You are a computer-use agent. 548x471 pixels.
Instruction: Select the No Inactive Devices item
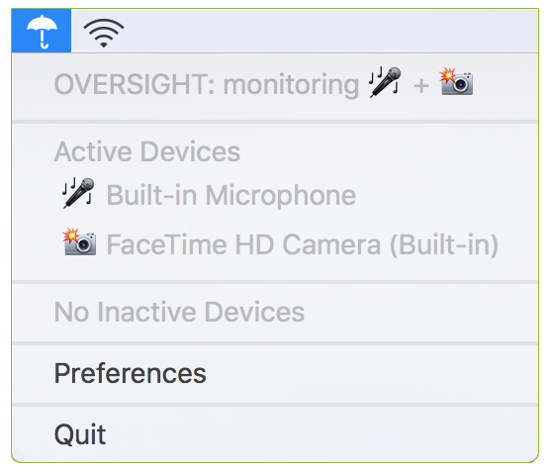point(179,312)
